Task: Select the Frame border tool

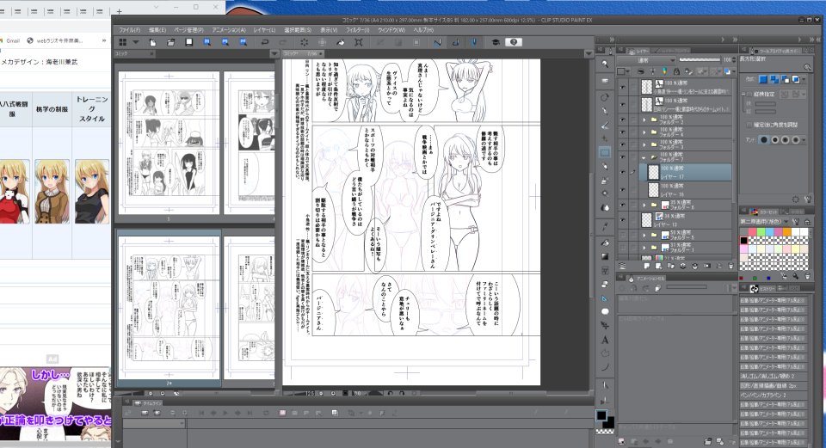Action: [605, 271]
